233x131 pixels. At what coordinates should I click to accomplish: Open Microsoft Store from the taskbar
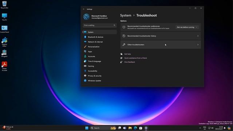pyautogui.click(x=141, y=128)
